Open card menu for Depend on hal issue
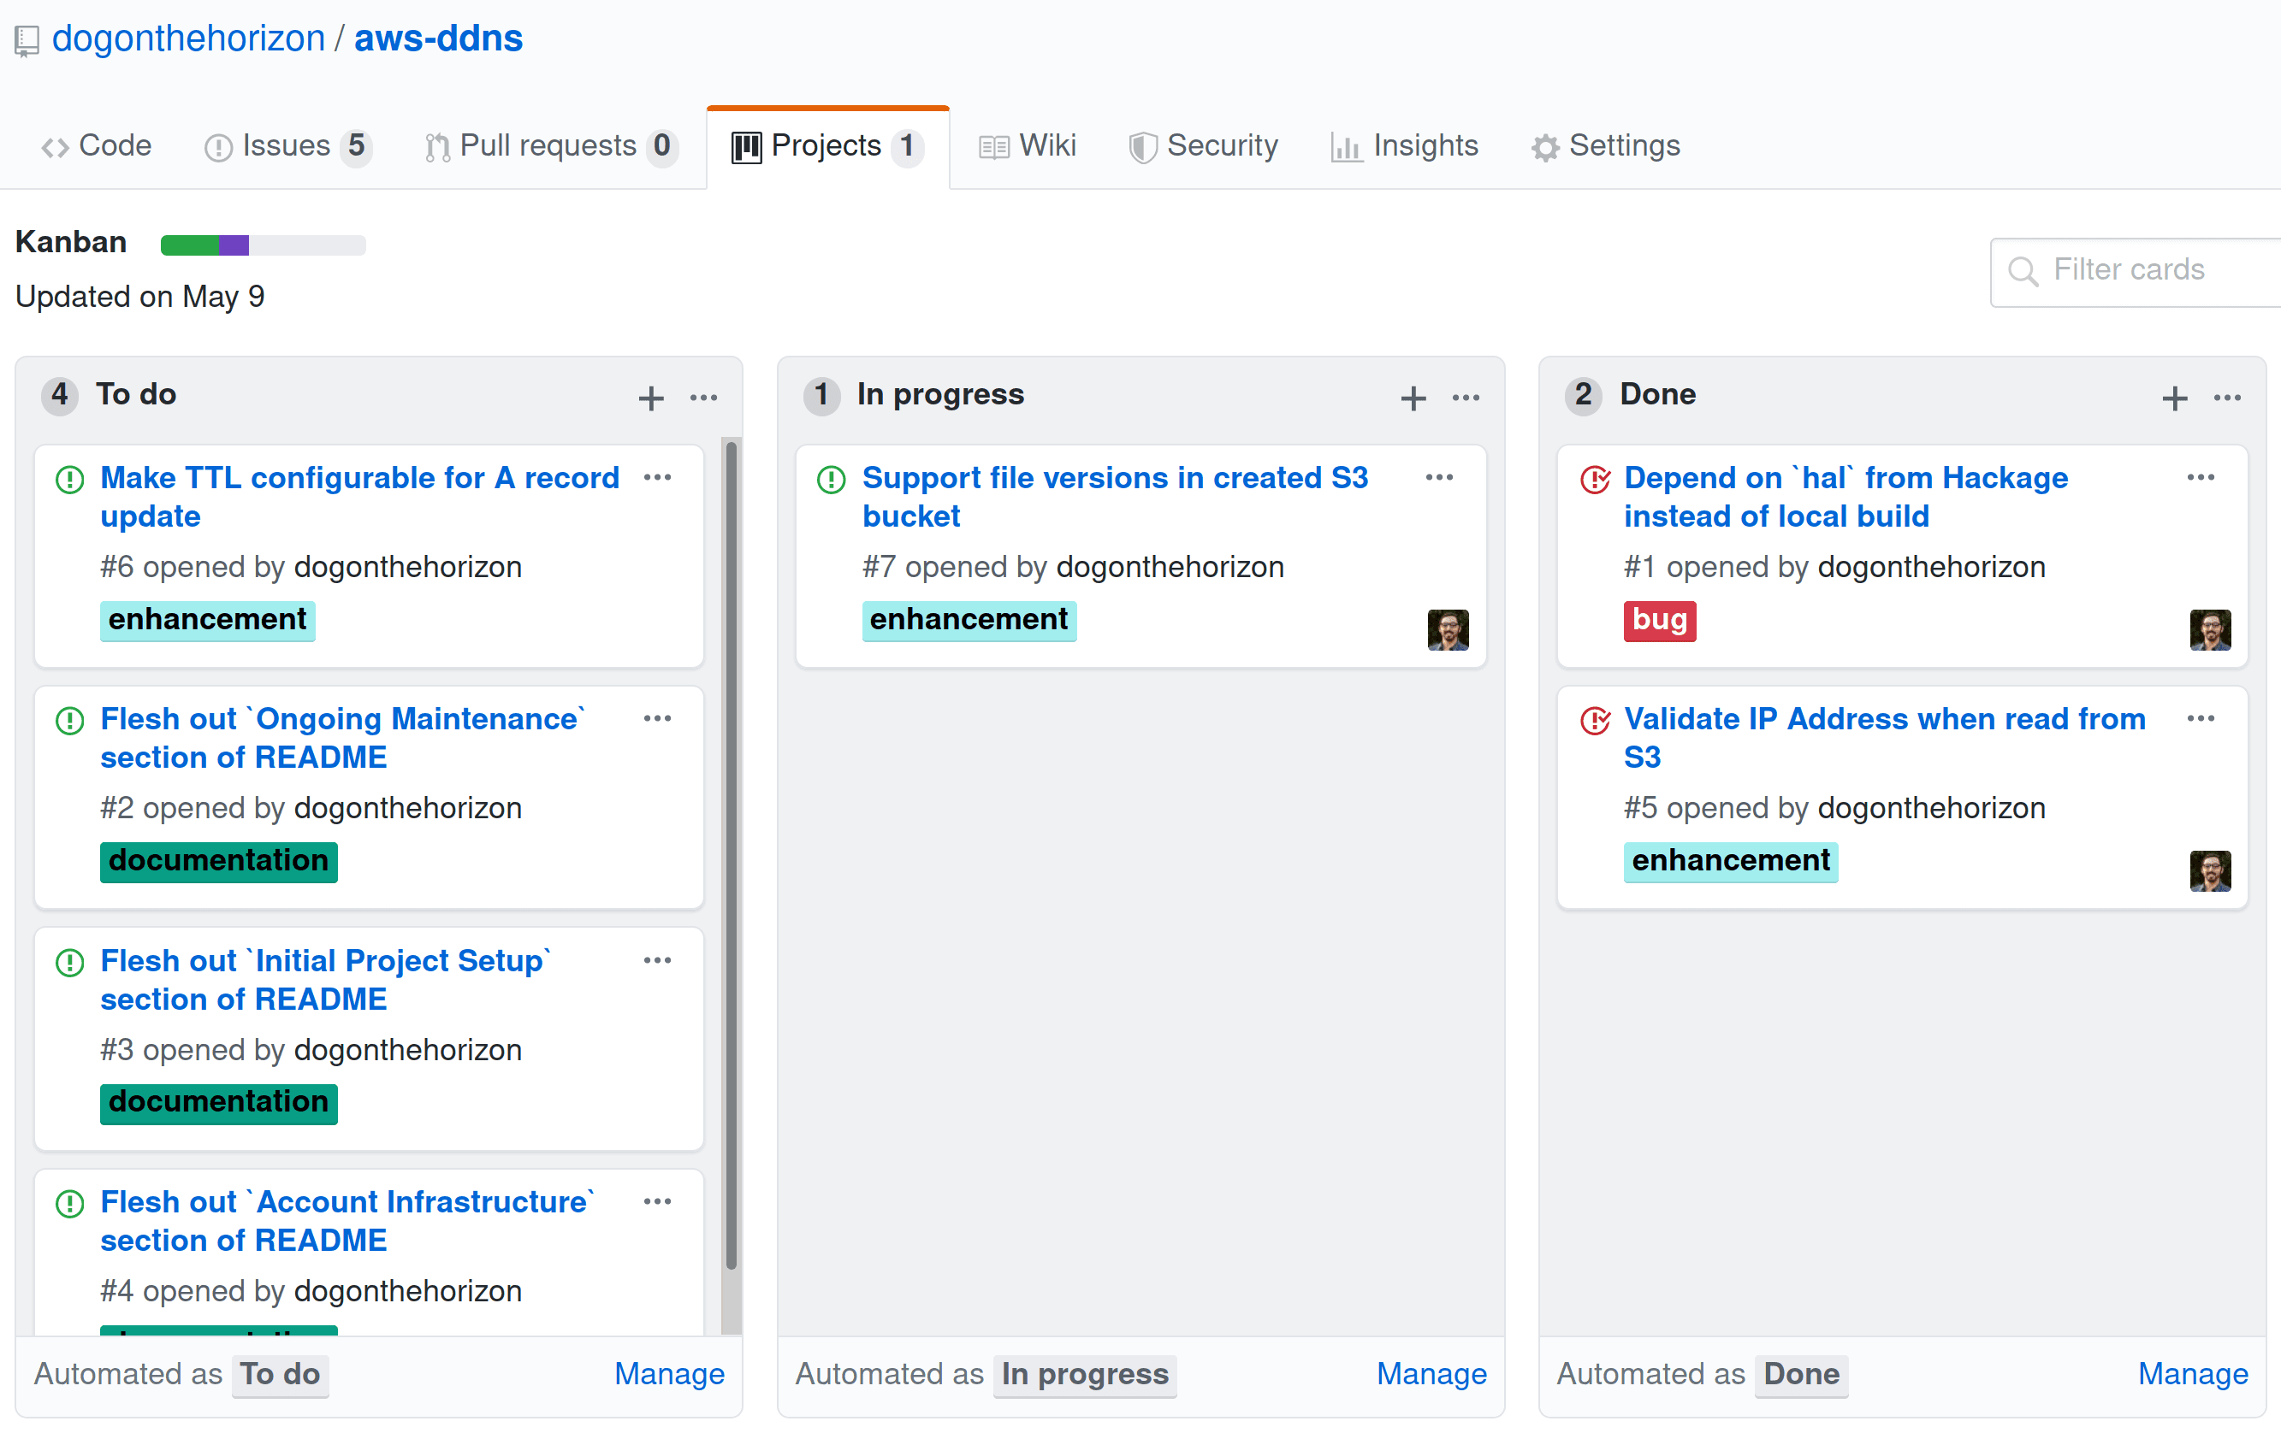Viewport: 2281px width, 1433px height. [x=2201, y=477]
